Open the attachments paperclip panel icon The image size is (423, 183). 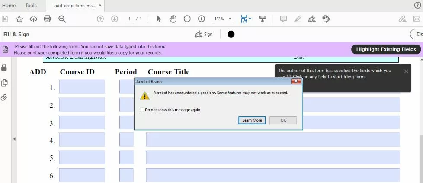click(4, 97)
